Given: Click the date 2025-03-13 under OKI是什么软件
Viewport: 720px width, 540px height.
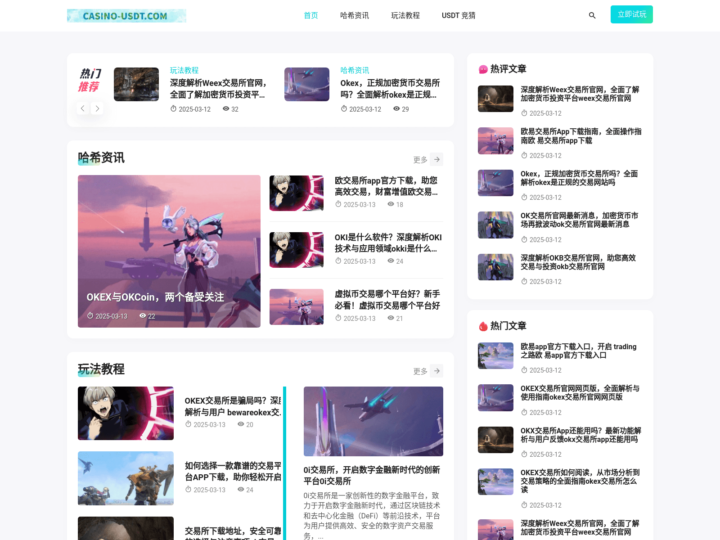Looking at the screenshot, I should [x=360, y=261].
